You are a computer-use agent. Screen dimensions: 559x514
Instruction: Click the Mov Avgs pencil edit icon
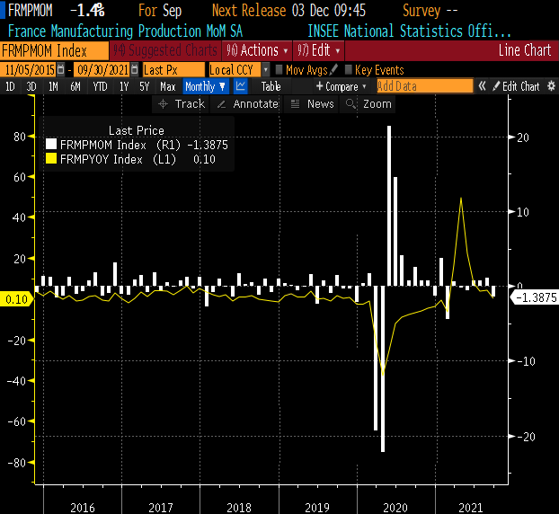click(334, 69)
